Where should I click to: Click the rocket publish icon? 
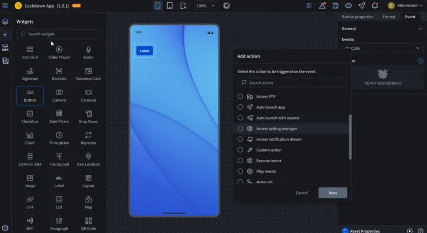tap(362, 6)
